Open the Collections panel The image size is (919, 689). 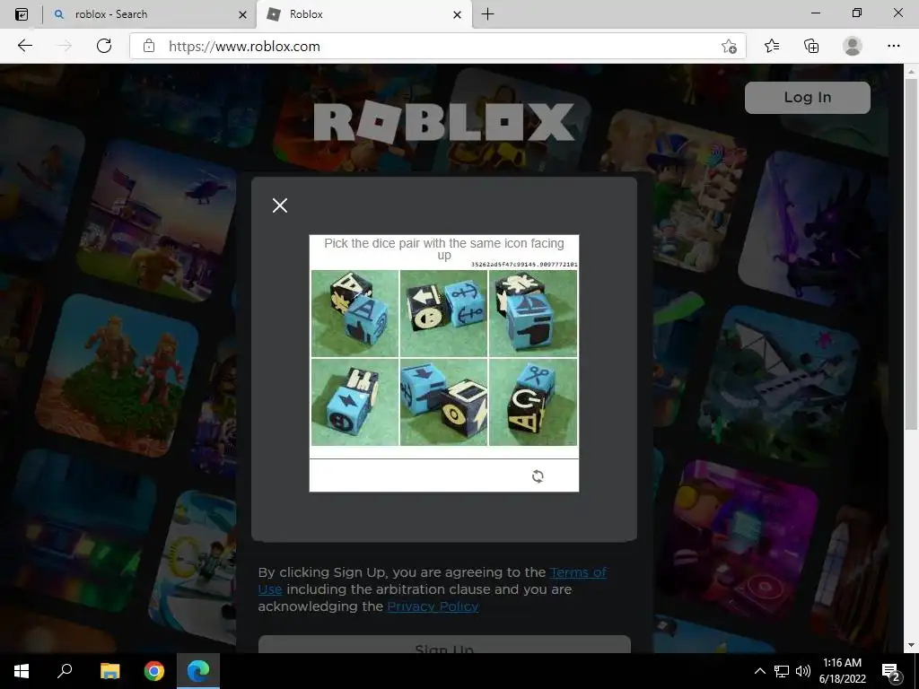click(x=811, y=47)
